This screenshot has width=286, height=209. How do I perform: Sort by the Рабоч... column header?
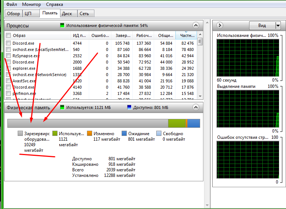(x=143, y=35)
